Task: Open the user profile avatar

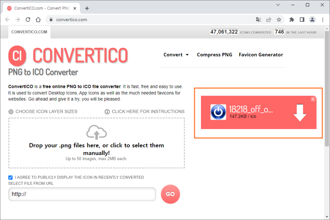Action: [312, 20]
